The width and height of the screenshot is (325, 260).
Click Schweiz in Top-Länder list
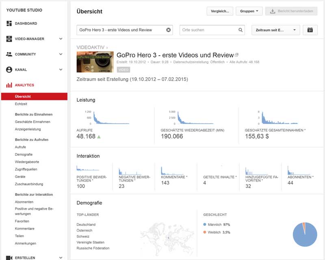tap(83, 236)
